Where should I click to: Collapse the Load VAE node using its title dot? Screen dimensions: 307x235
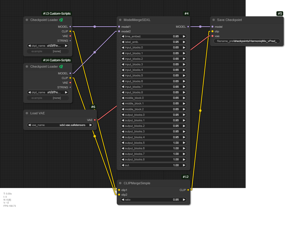pyautogui.click(x=27, y=113)
